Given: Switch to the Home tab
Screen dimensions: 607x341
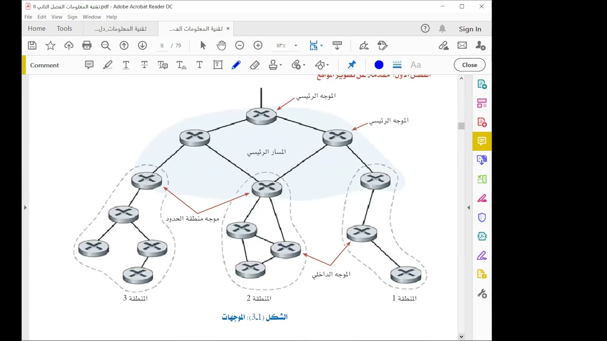Looking at the screenshot, I should (37, 28).
